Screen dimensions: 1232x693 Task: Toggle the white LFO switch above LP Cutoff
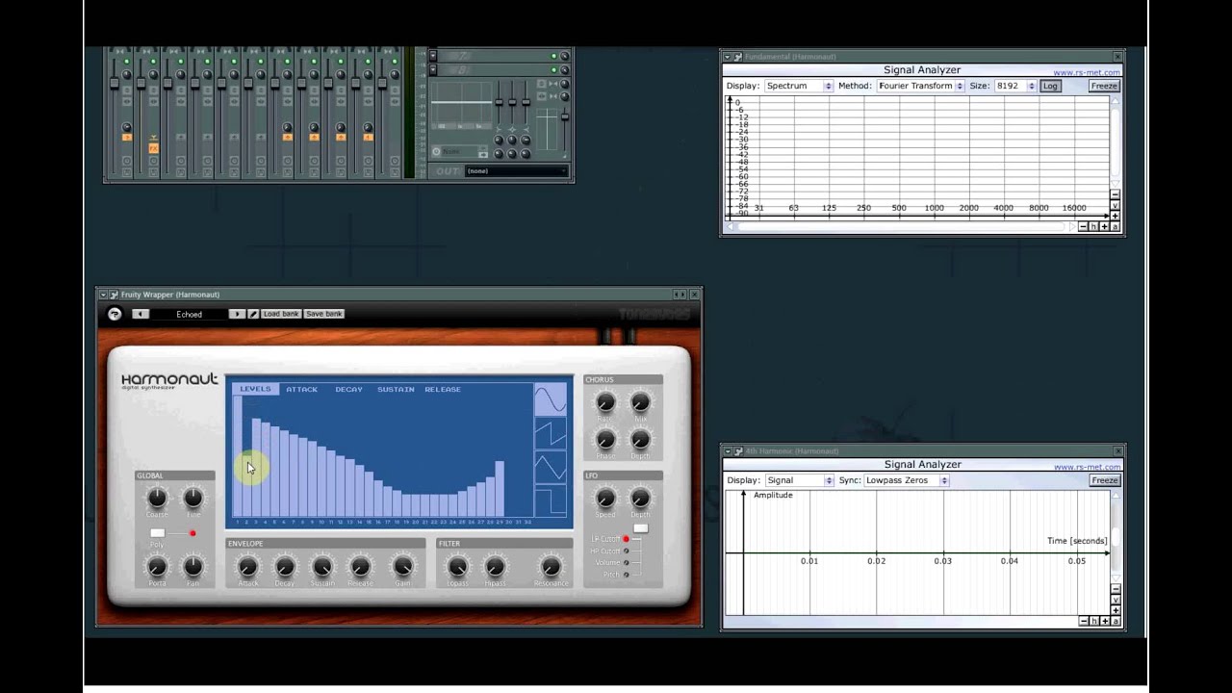tap(640, 528)
